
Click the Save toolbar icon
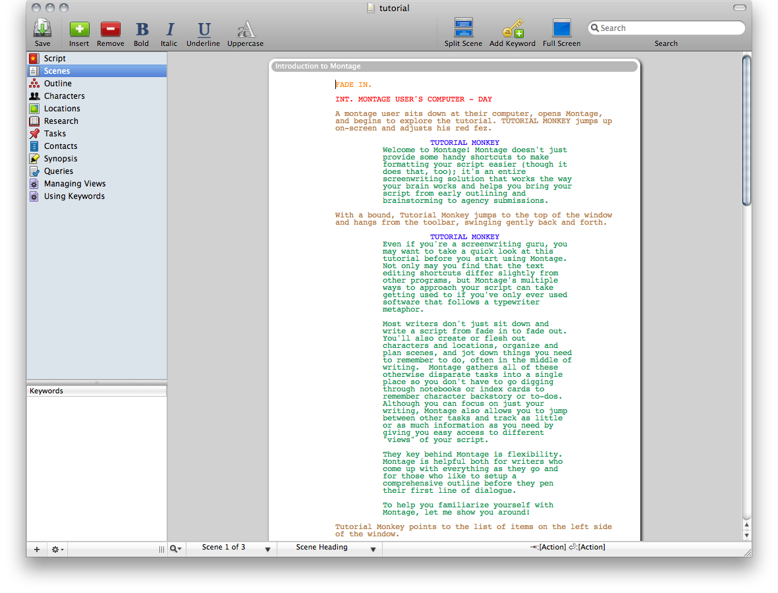pos(43,28)
